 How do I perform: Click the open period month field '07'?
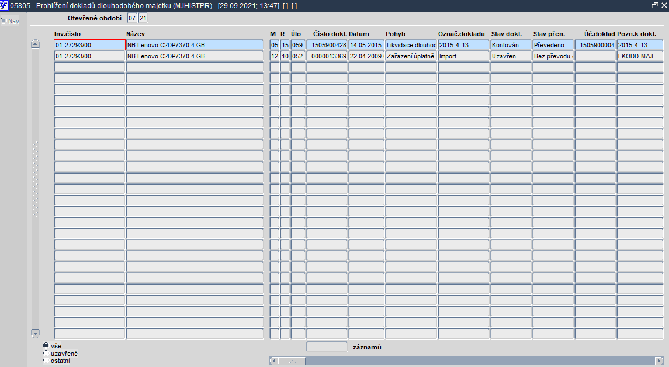tap(132, 18)
